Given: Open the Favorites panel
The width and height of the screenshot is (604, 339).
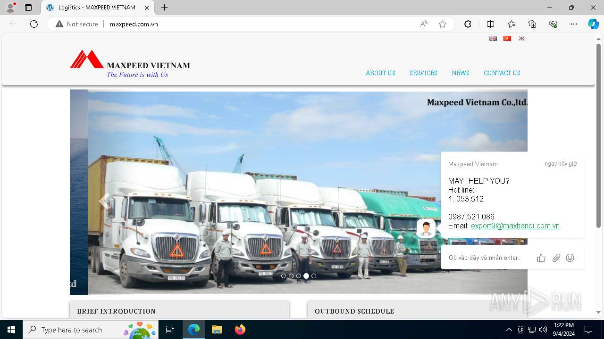Looking at the screenshot, I should coord(512,24).
